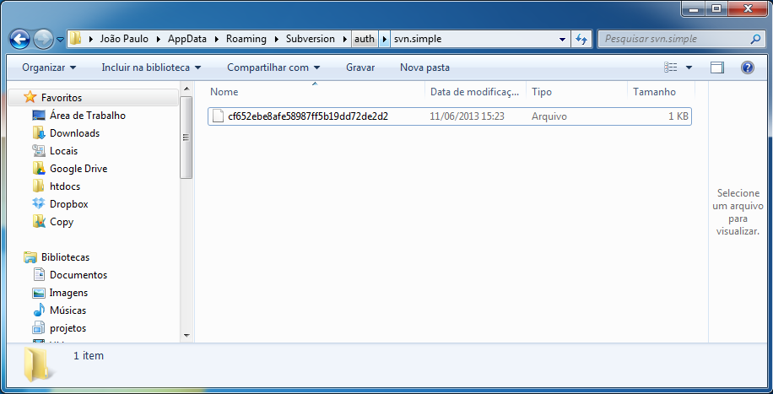Click the Músicas note icon
This screenshot has width=773, height=394.
pyautogui.click(x=39, y=310)
